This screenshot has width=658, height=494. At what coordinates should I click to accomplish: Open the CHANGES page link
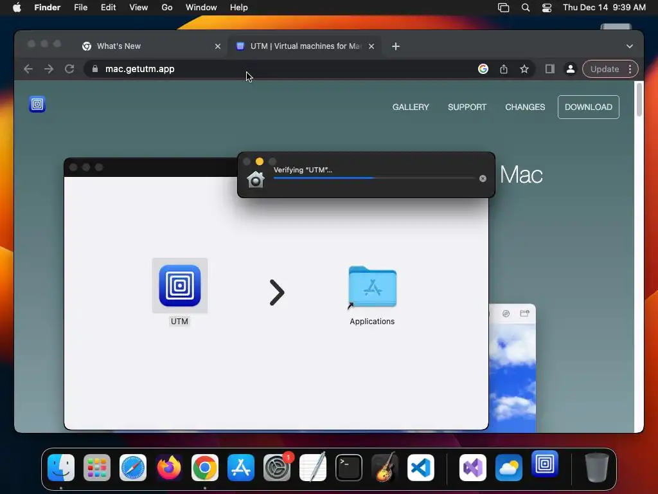pos(525,107)
